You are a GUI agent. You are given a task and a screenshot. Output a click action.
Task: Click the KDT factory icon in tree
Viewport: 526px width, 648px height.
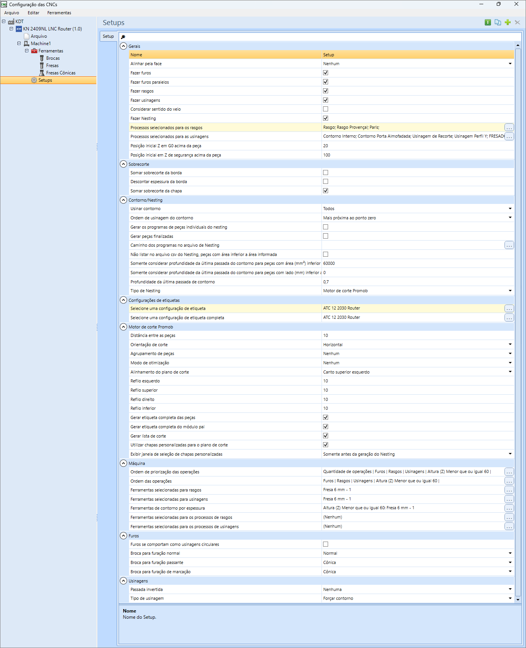[x=11, y=22]
